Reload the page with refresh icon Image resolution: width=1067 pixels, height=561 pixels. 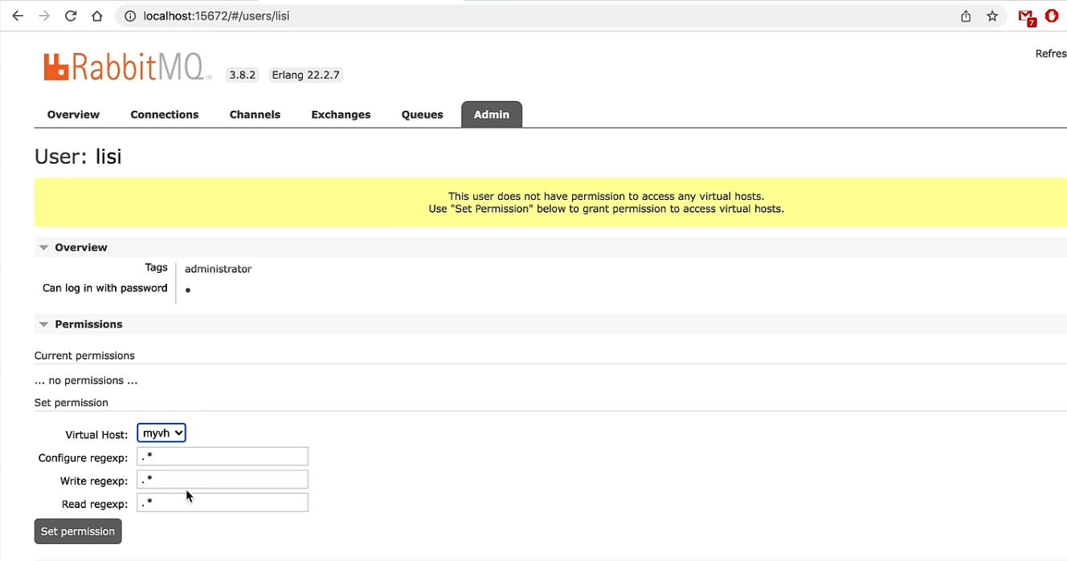pos(71,16)
